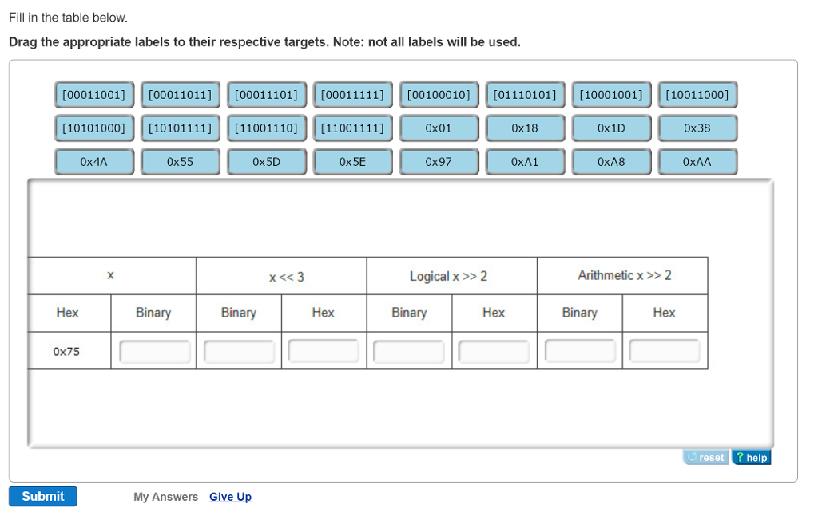Screen dimensions: 818x516
Task: Select the 0x01 hex label
Action: (x=439, y=128)
